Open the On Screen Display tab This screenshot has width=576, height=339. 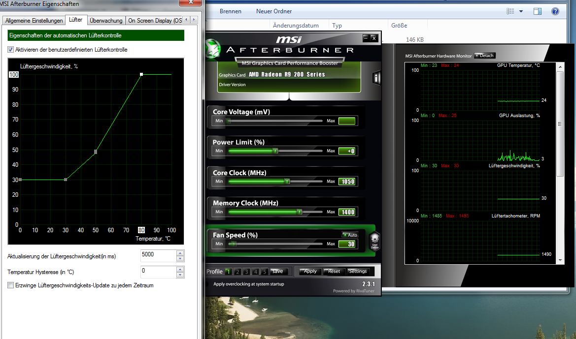click(x=154, y=21)
